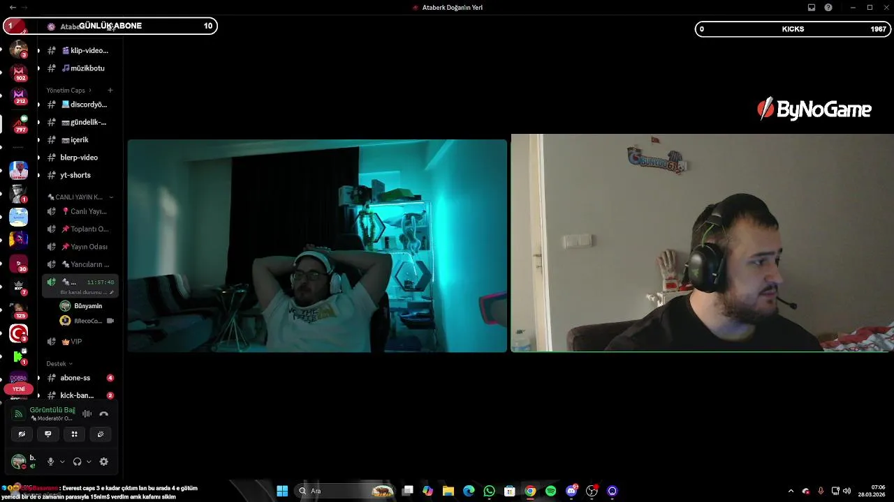Image resolution: width=894 pixels, height=502 pixels.
Task: Mute the microphone in the user panel
Action: tap(50, 462)
